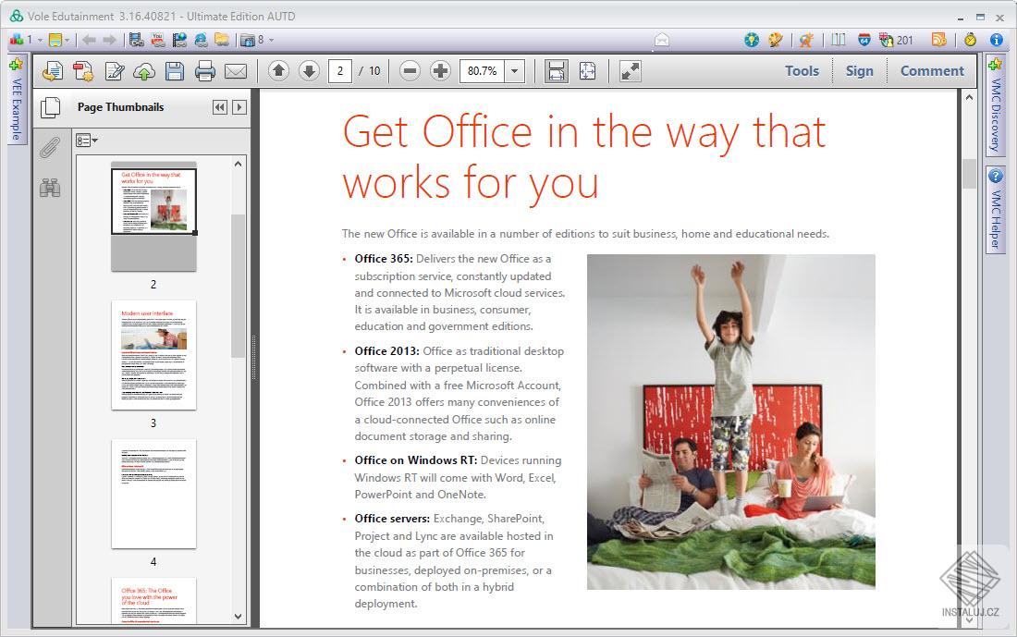The height and width of the screenshot is (637, 1017).
Task: Open the zoom percentage dropdown arrow
Action: 514,70
